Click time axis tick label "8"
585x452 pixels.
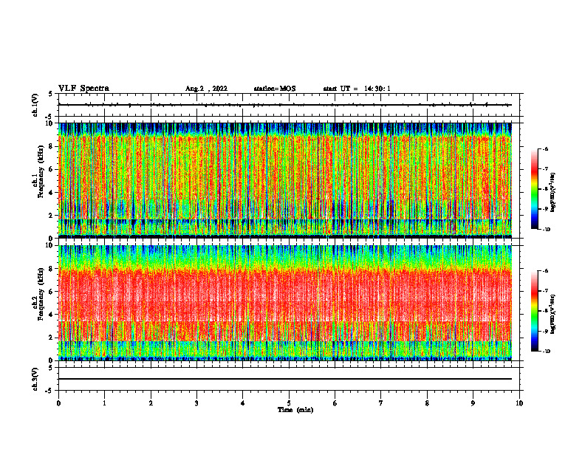click(427, 403)
